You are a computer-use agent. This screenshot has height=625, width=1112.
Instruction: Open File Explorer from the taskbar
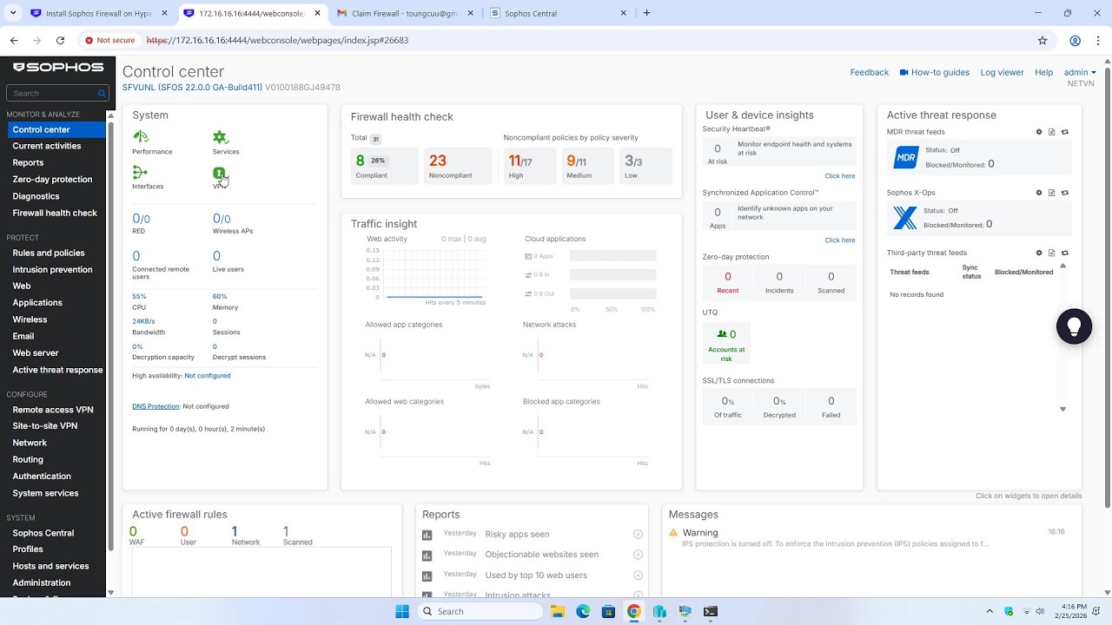coord(557,611)
